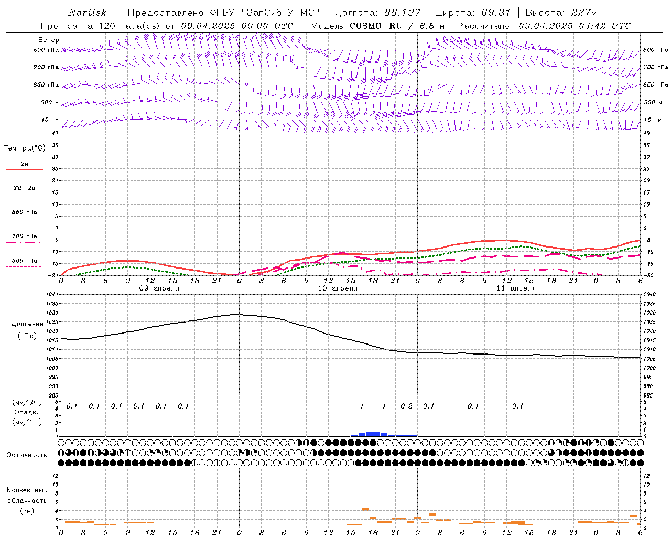Select the Прогноз на 120 часа(ов) text
Screen dimensions: 671x537
[x=101, y=26]
